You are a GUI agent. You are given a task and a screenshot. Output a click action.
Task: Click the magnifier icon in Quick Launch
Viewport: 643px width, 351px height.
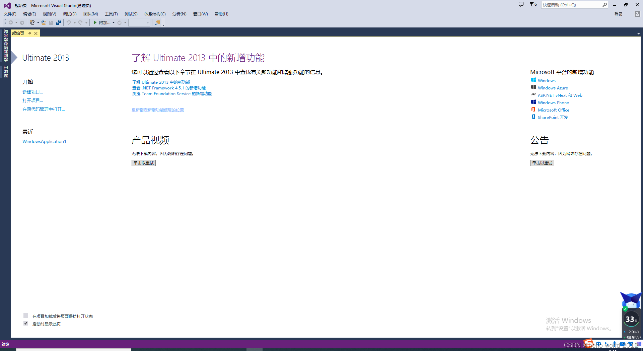pos(604,5)
